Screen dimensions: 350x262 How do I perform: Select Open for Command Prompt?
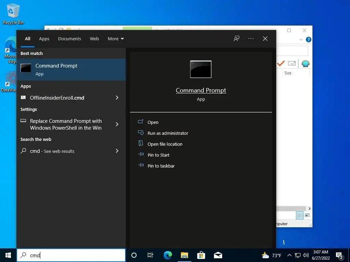pos(153,122)
